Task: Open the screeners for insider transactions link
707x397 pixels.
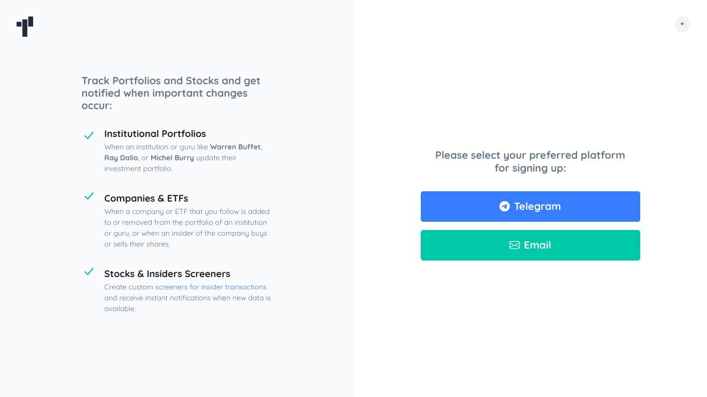Action: tap(211, 287)
